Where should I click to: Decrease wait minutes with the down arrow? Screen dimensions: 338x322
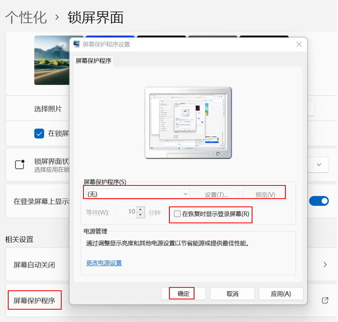(141, 215)
